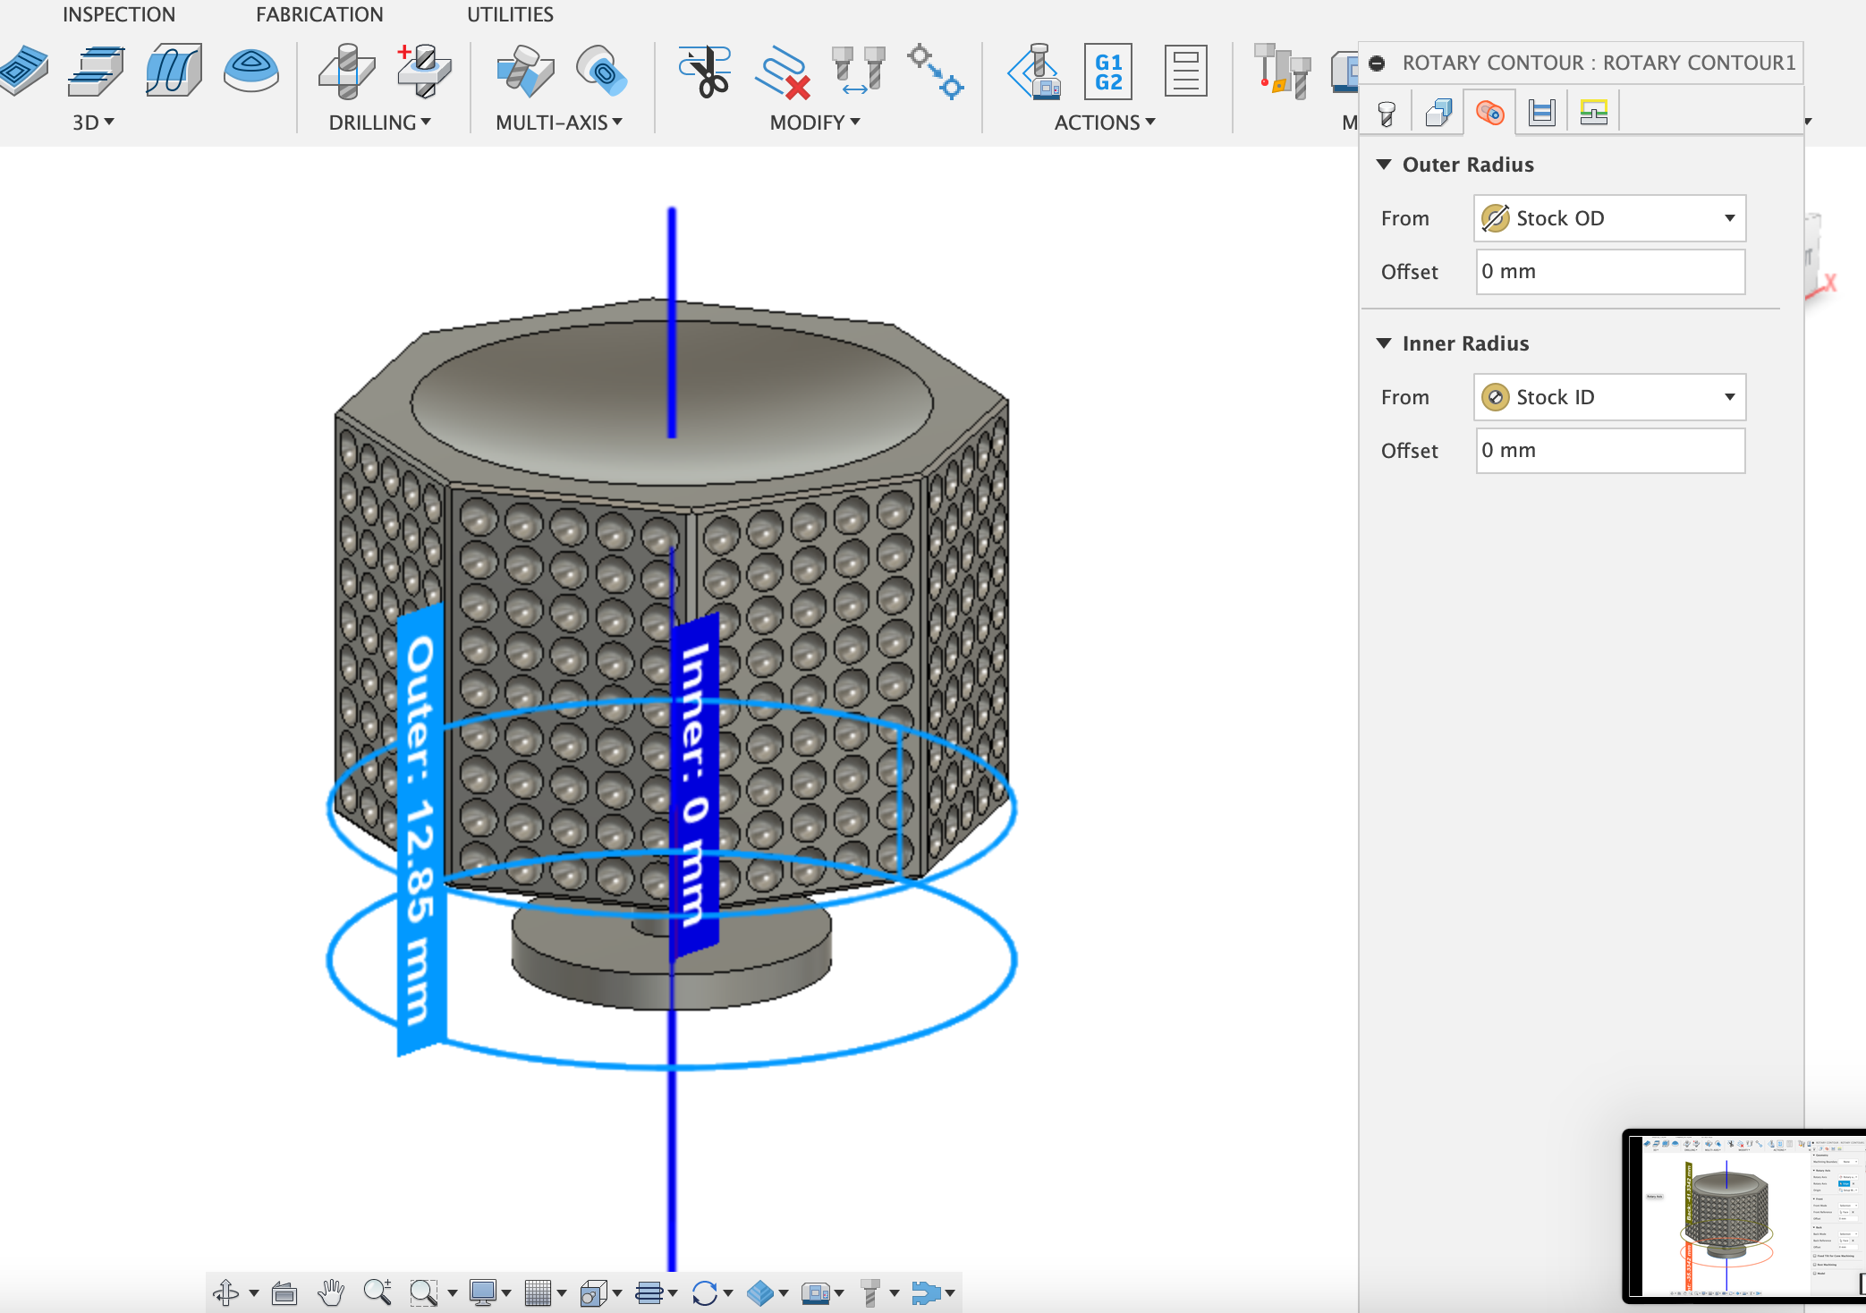
Task: Open the Geometry tab of the dialog
Action: coord(1438,112)
